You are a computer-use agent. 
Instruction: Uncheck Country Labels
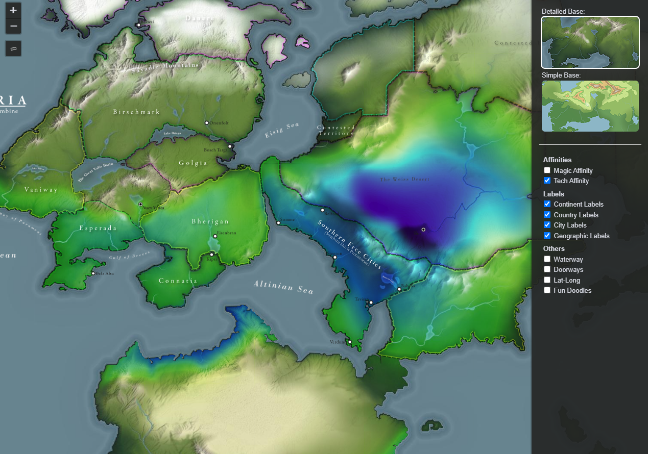[x=547, y=215]
